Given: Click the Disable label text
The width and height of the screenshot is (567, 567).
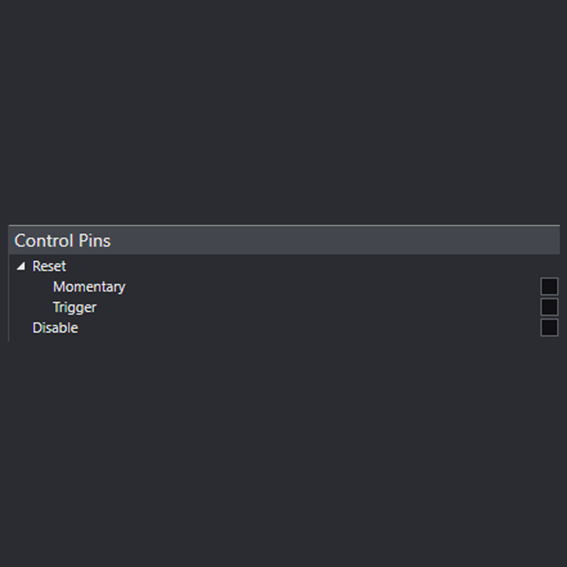Looking at the screenshot, I should pyautogui.click(x=55, y=328).
